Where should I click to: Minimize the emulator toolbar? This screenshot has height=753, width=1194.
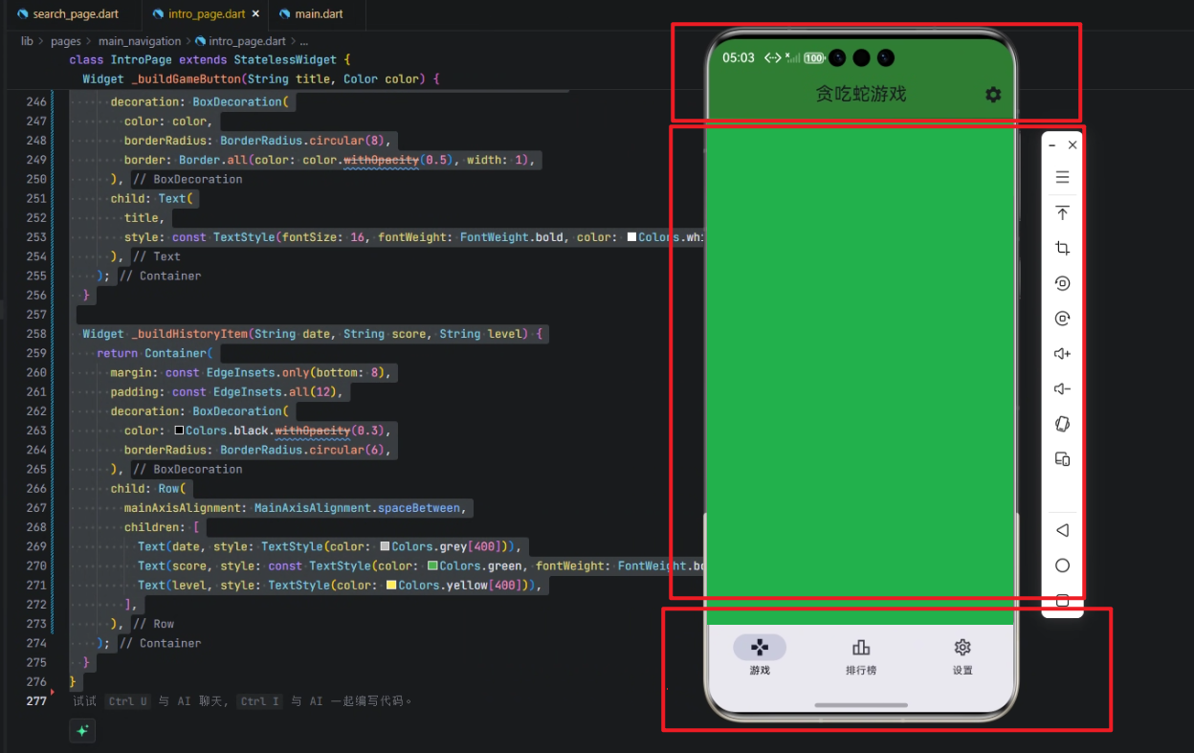(1052, 145)
